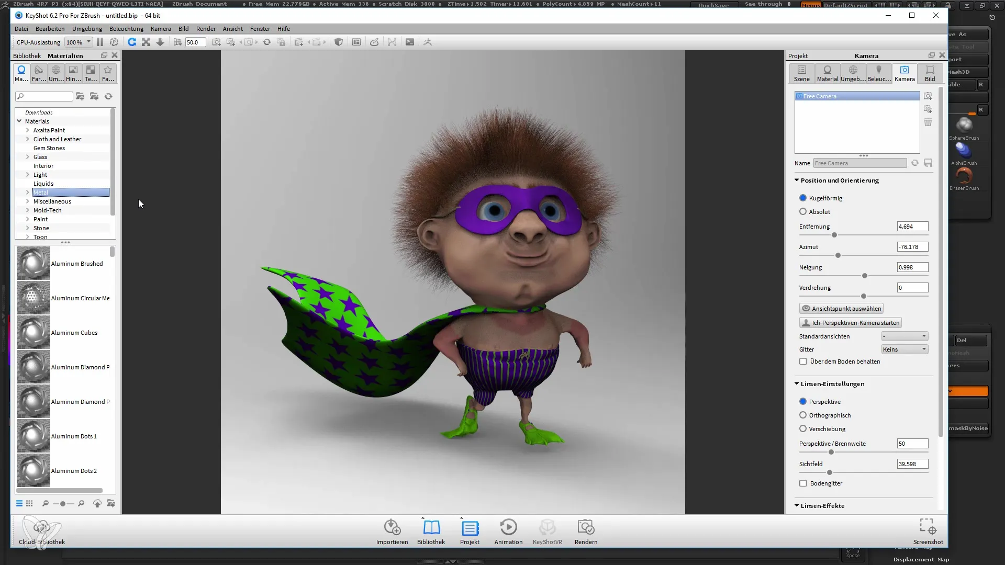1005x565 pixels.
Task: Open the Beleuchtung menu in menu bar
Action: point(126,28)
